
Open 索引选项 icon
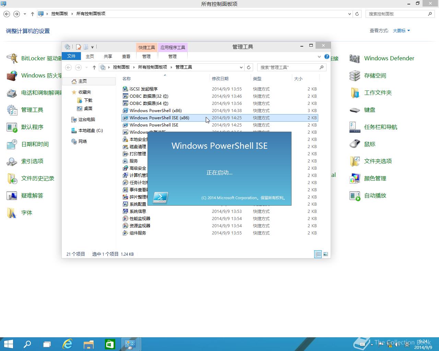pyautogui.click(x=12, y=161)
